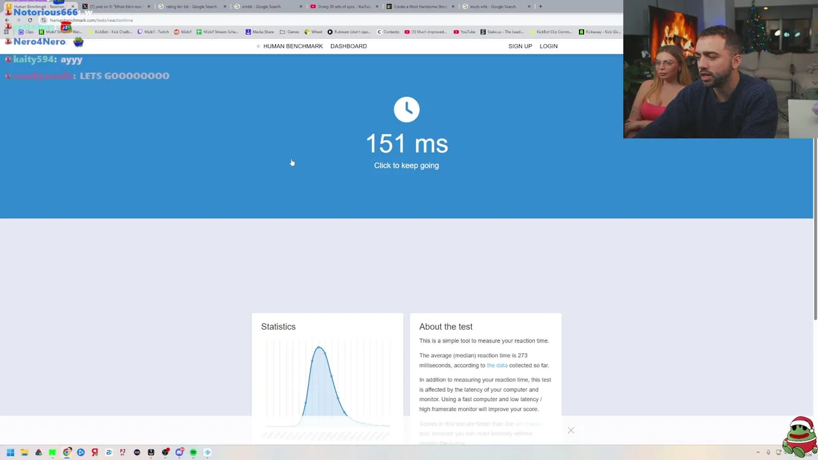
Task: Open 'the data' hyperlink in About the test
Action: pyautogui.click(x=497, y=365)
